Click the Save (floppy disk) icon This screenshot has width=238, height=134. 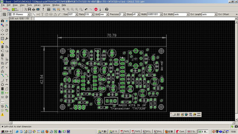tap(29, 9)
